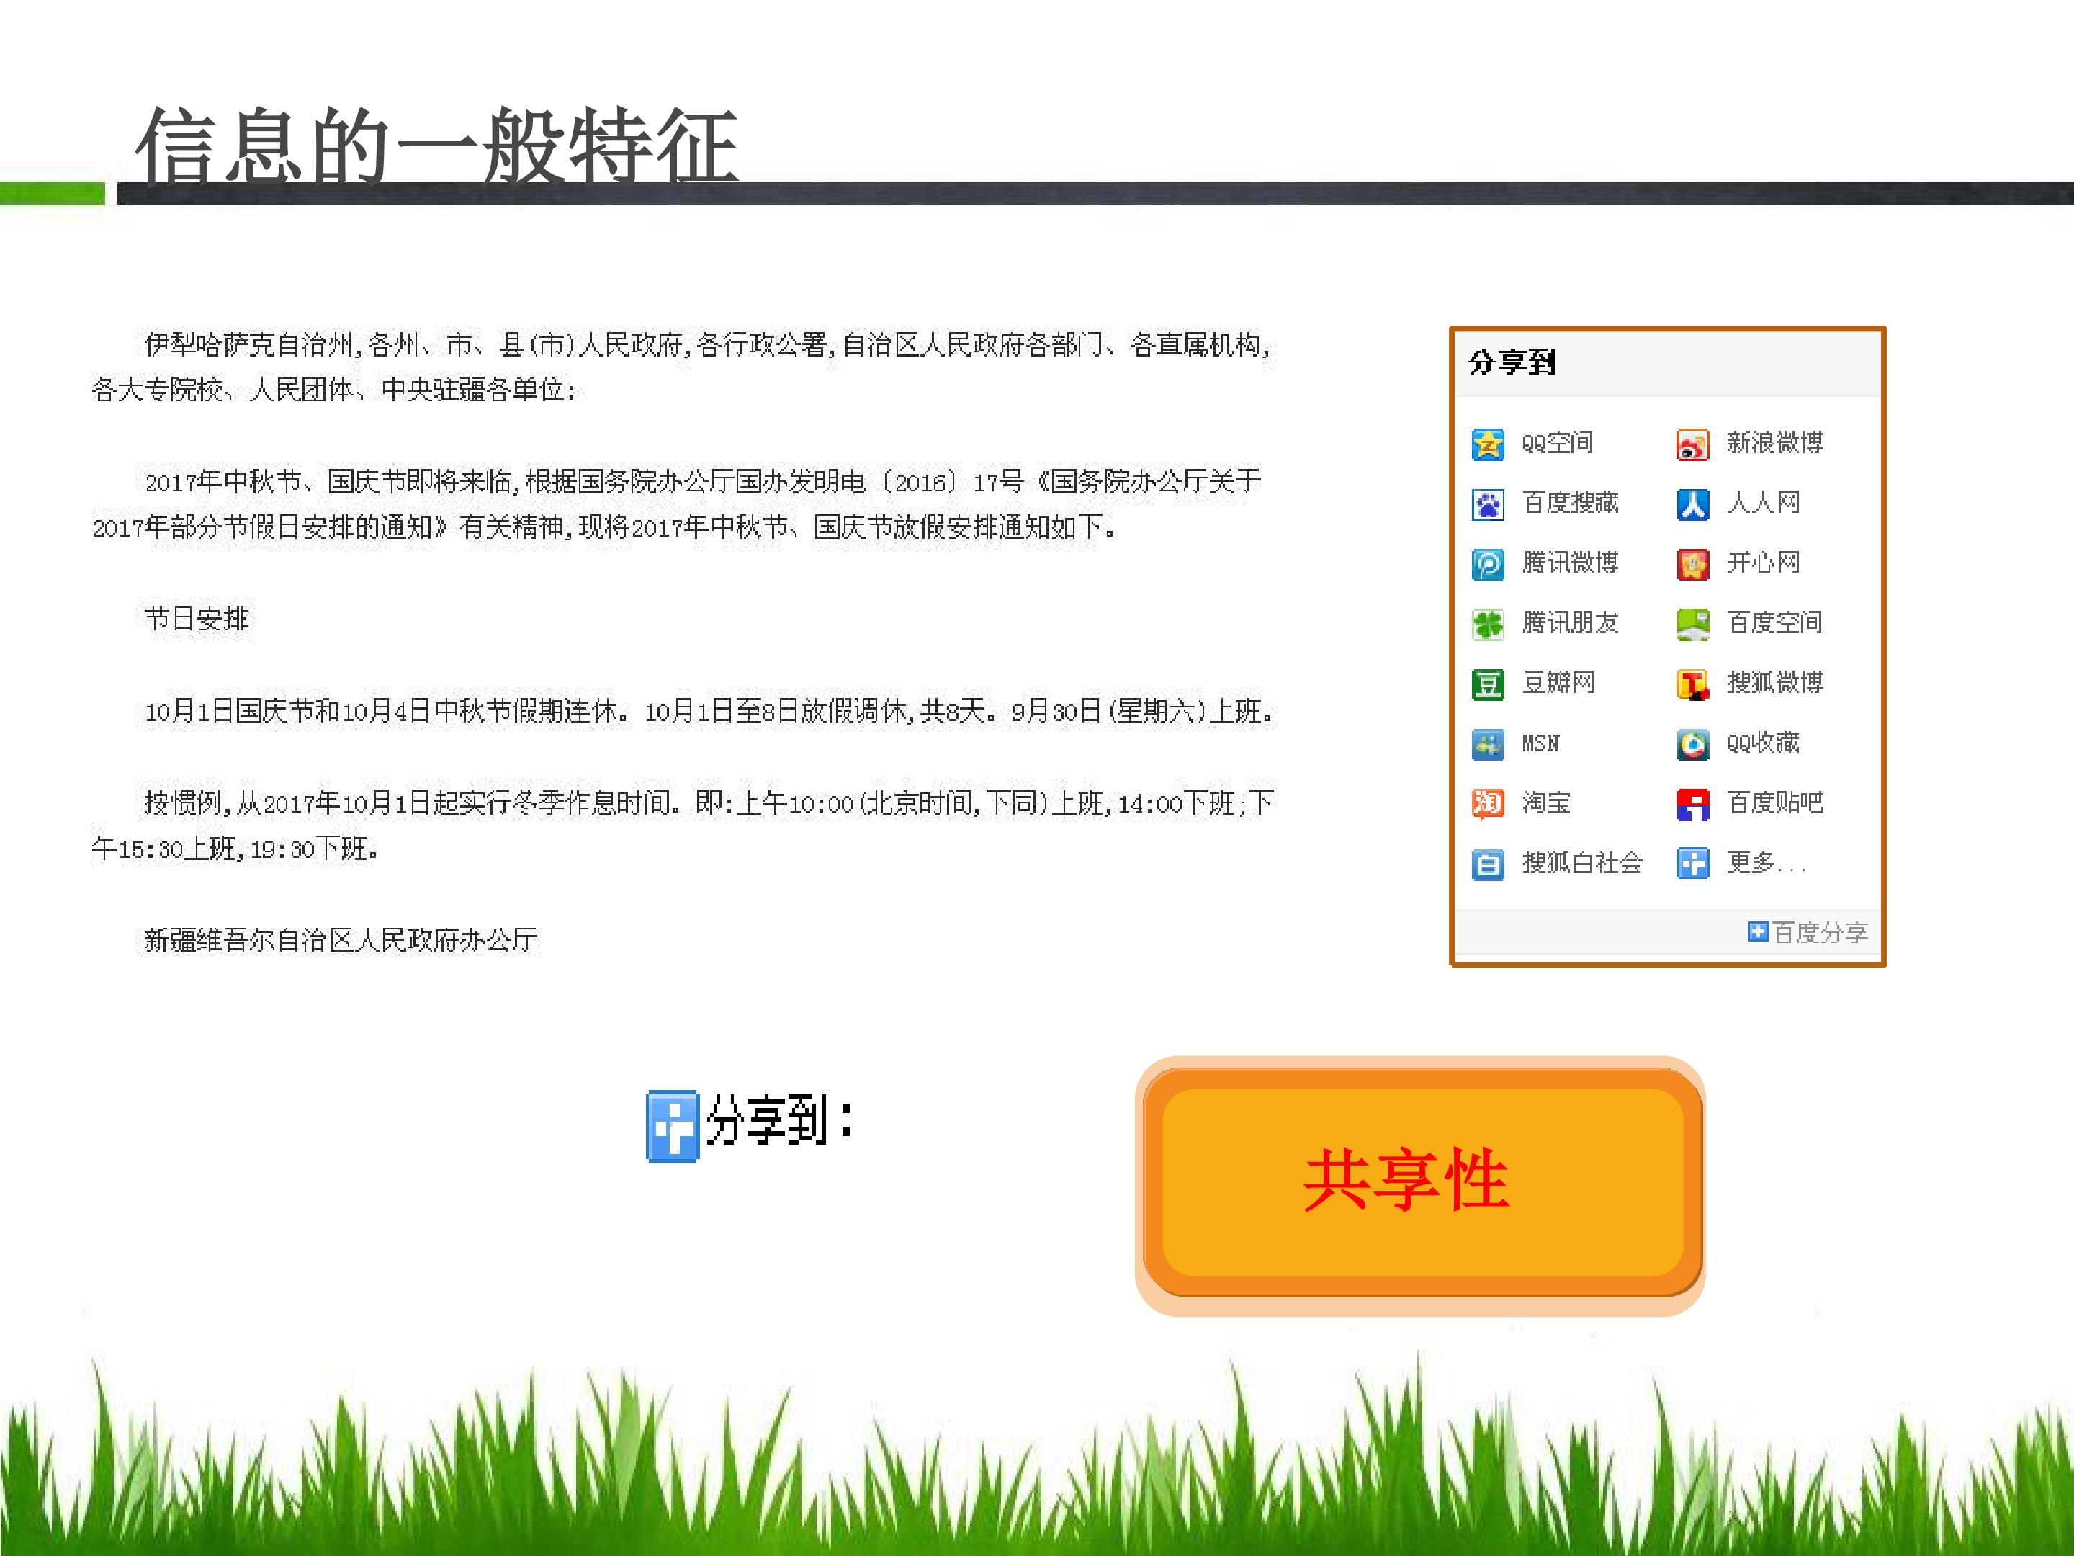Click the line starting 按惯例,从2017年10月1日

tap(708, 803)
